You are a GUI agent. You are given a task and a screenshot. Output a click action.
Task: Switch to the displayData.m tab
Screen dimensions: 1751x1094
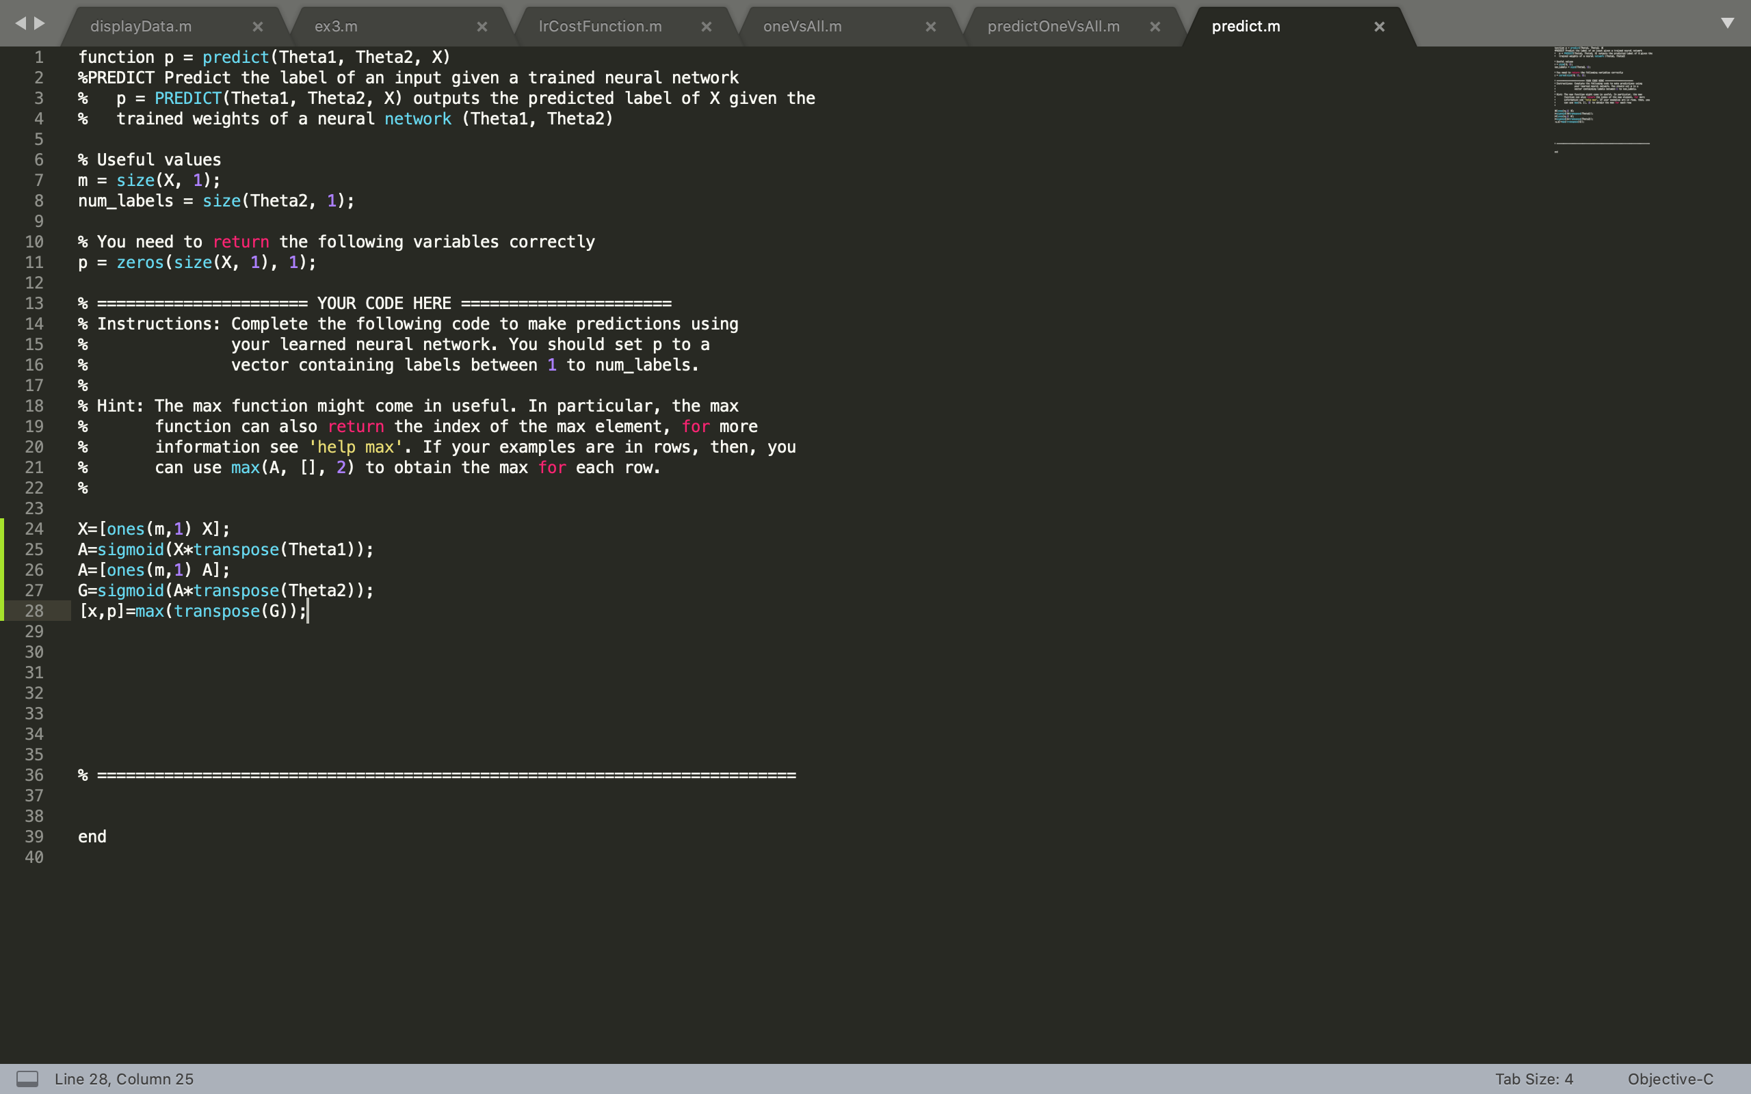tap(141, 27)
